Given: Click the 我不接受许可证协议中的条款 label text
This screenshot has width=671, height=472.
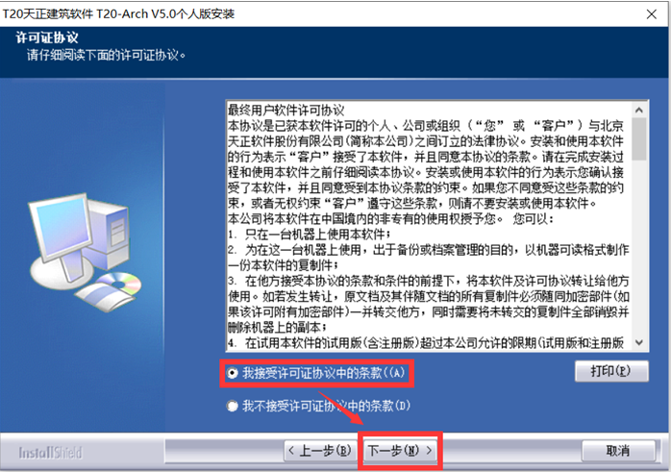Looking at the screenshot, I should [x=326, y=406].
